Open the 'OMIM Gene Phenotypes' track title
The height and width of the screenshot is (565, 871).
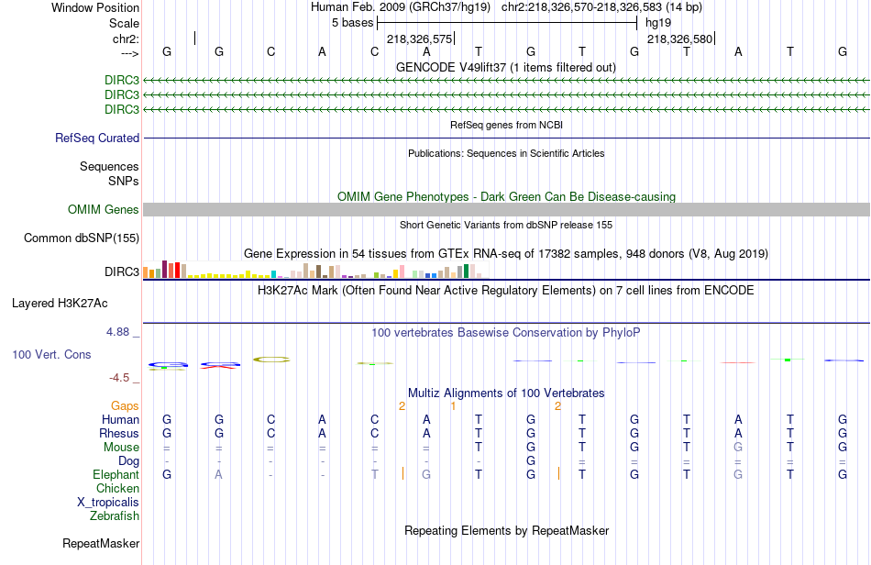click(506, 196)
